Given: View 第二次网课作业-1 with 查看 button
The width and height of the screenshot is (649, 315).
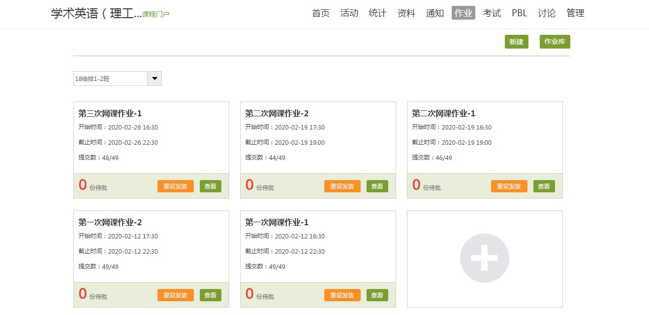Looking at the screenshot, I should click(544, 186).
